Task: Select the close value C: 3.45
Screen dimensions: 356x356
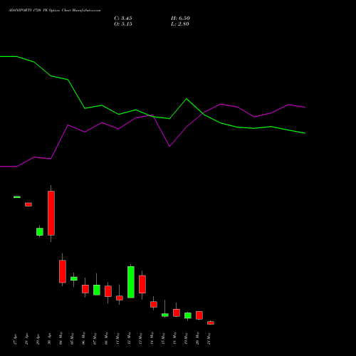Action: (123, 19)
